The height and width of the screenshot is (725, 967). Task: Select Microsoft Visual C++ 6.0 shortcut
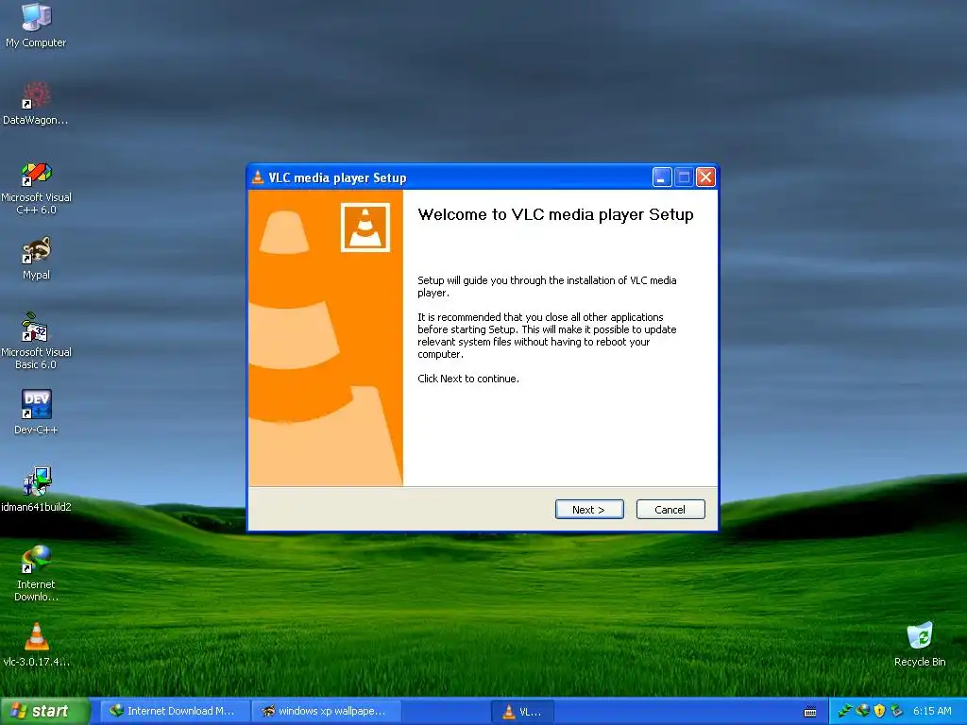coord(36,188)
